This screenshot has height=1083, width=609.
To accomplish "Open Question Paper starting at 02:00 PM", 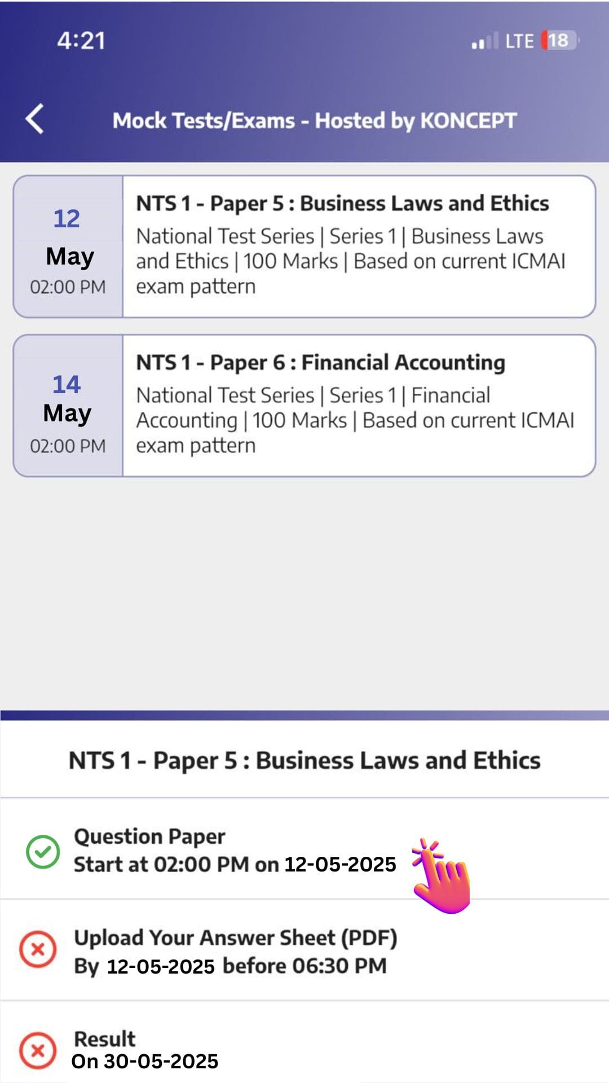I will (x=235, y=851).
